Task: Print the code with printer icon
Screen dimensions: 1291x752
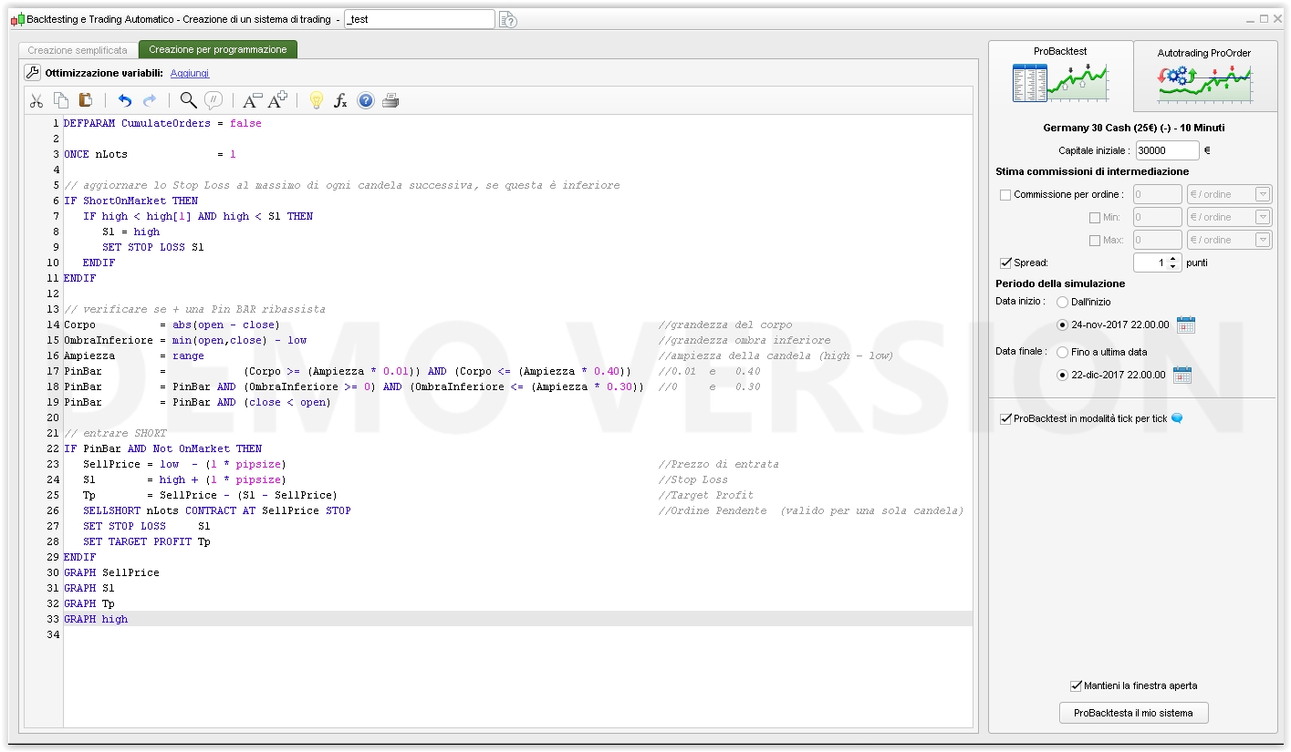Action: click(390, 101)
